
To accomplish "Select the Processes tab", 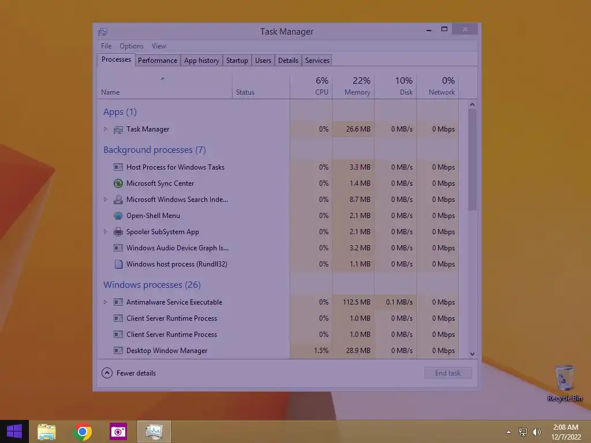I will pyautogui.click(x=116, y=59).
